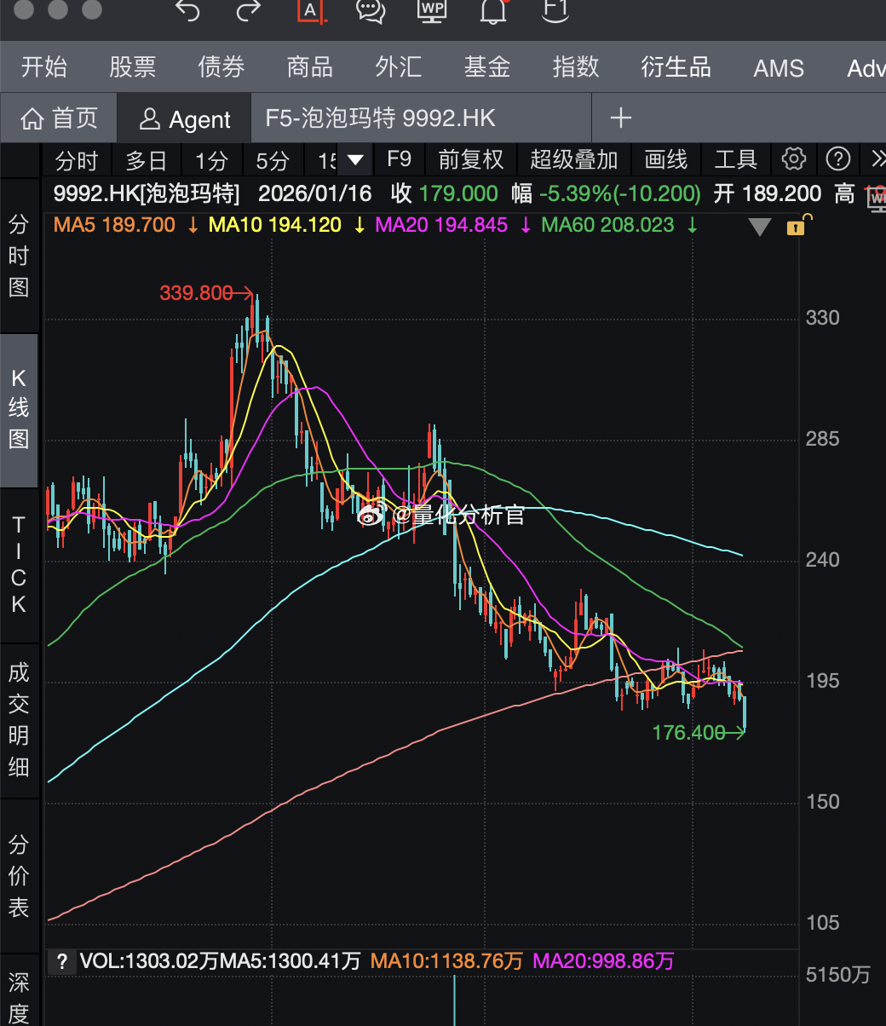Screen dimensions: 886x1026
Task: Open the 画线 drawing tools
Action: [666, 159]
